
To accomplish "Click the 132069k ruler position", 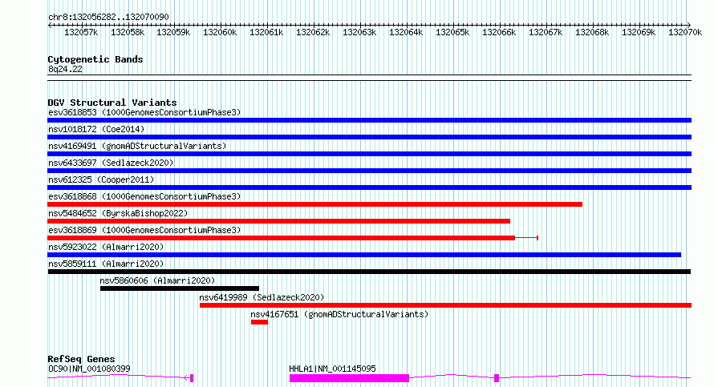I will tap(639, 32).
